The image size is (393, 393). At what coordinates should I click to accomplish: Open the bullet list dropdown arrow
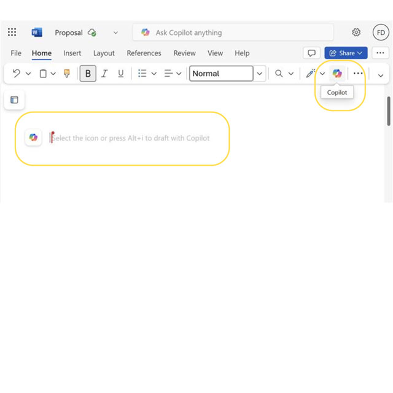[154, 74]
